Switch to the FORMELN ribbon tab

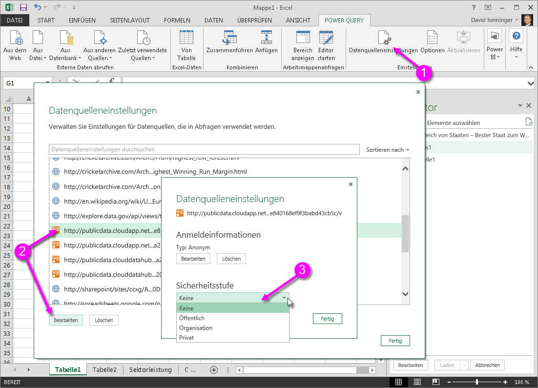(177, 20)
